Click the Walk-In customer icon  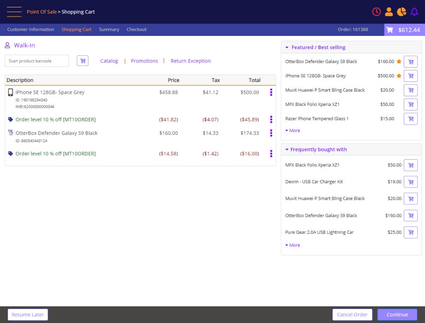click(x=7, y=45)
